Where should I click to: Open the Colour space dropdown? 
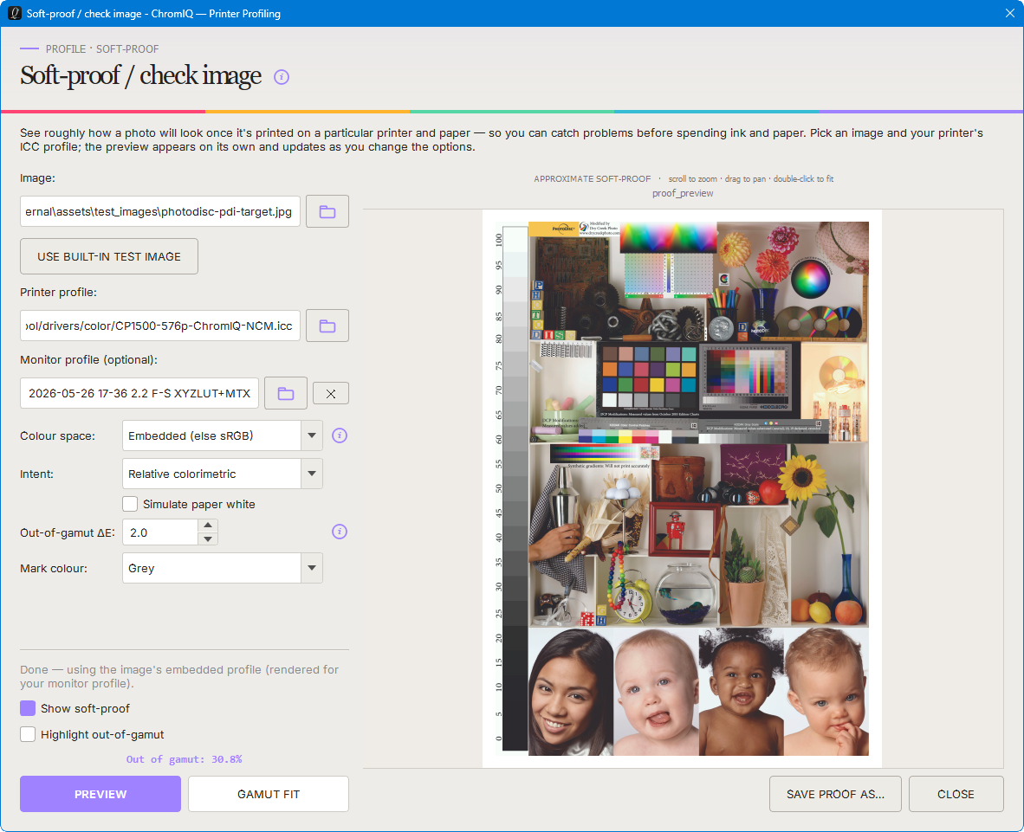pyautogui.click(x=222, y=435)
